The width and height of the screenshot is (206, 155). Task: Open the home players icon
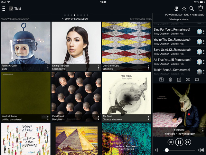point(201,8)
